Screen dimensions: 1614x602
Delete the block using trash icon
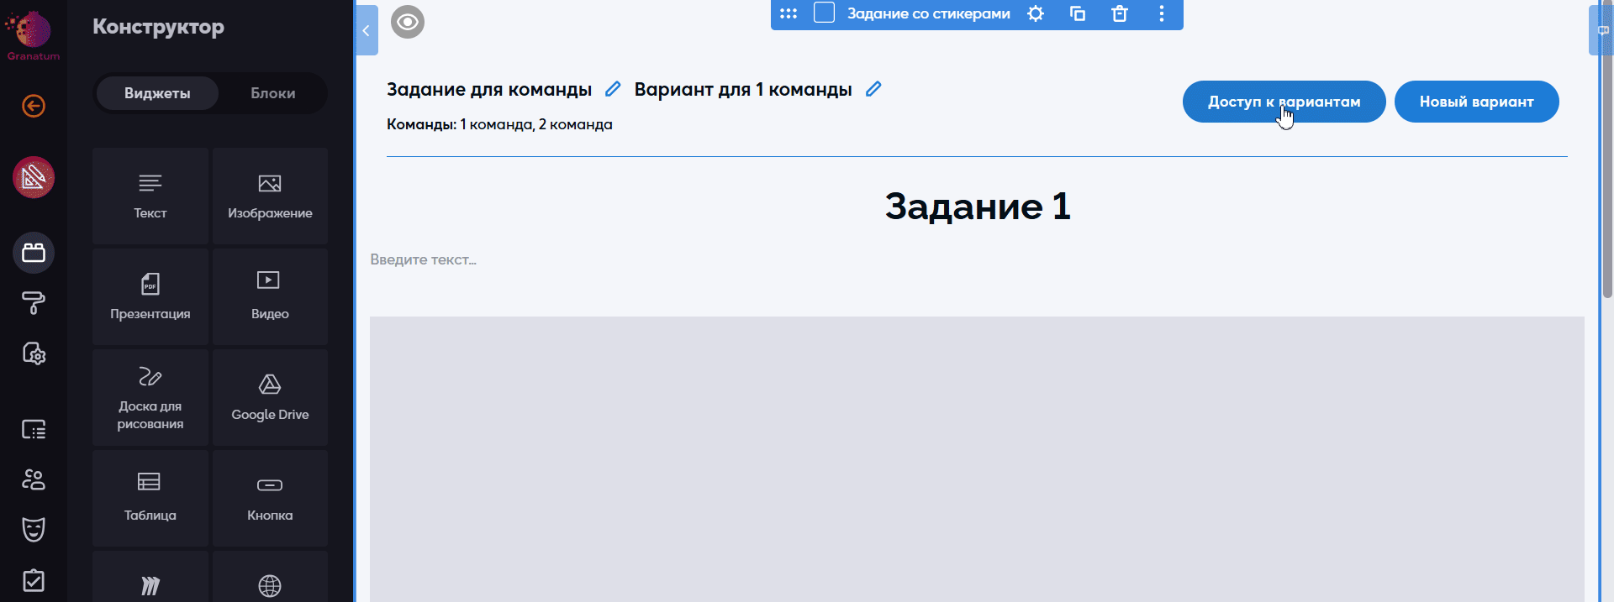pos(1119,14)
